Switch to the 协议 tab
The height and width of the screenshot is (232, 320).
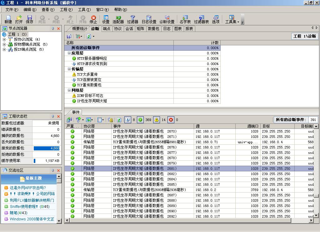pyautogui.click(x=118, y=29)
